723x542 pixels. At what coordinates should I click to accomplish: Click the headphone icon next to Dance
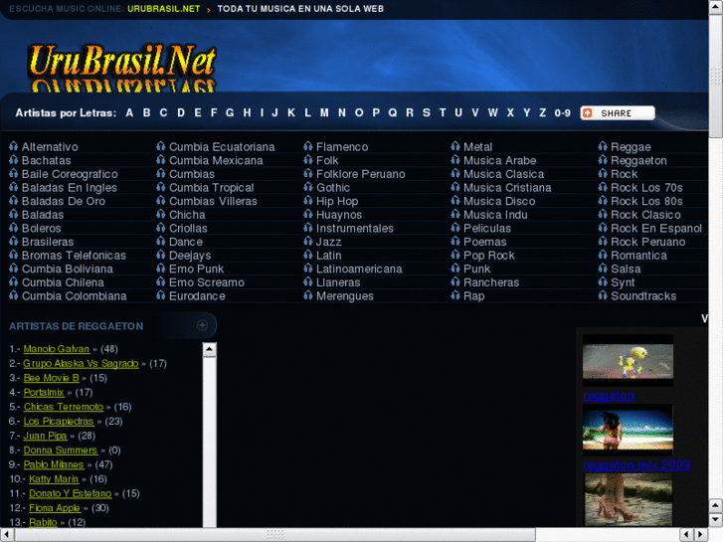[x=160, y=241]
